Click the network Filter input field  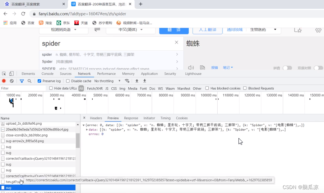click(x=23, y=88)
